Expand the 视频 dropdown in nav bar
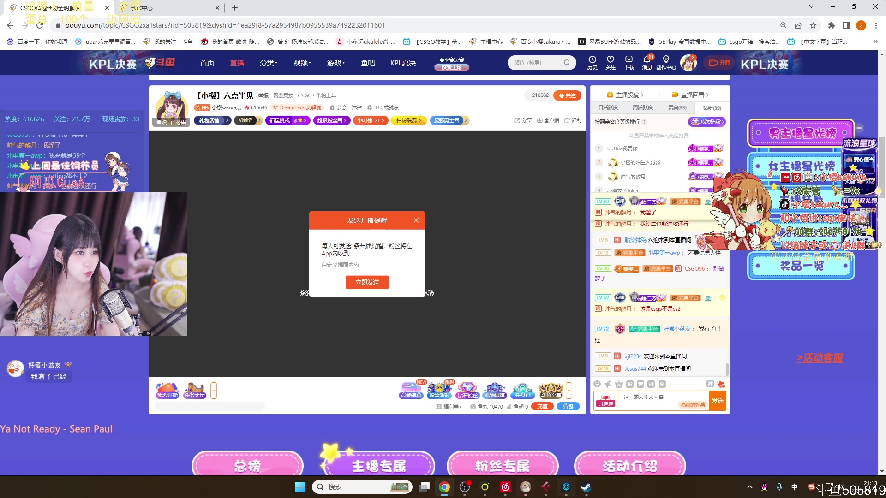 pyautogui.click(x=302, y=63)
